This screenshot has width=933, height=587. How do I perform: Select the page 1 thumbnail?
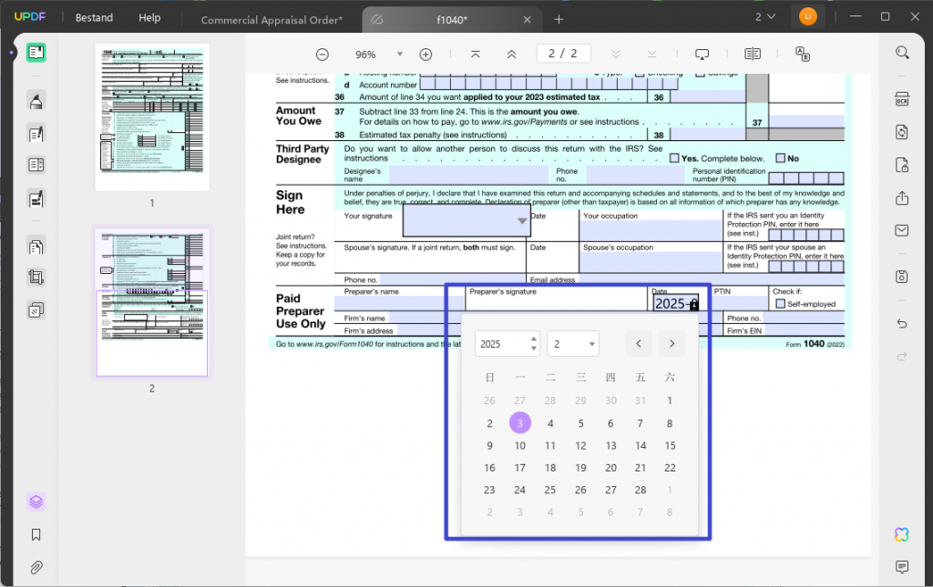pos(152,117)
